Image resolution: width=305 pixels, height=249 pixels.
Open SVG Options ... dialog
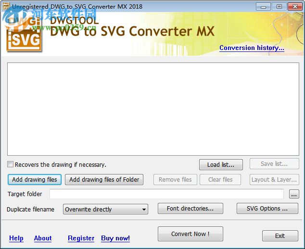[267, 208]
